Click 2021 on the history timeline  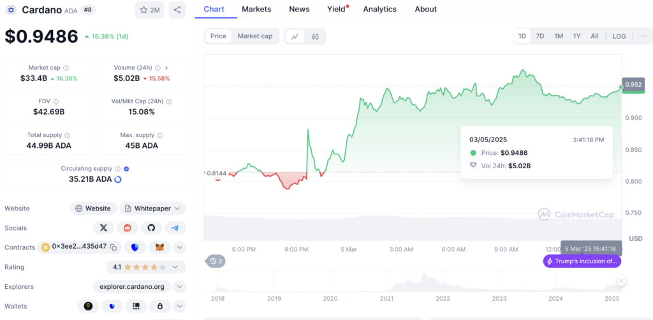pyautogui.click(x=387, y=298)
